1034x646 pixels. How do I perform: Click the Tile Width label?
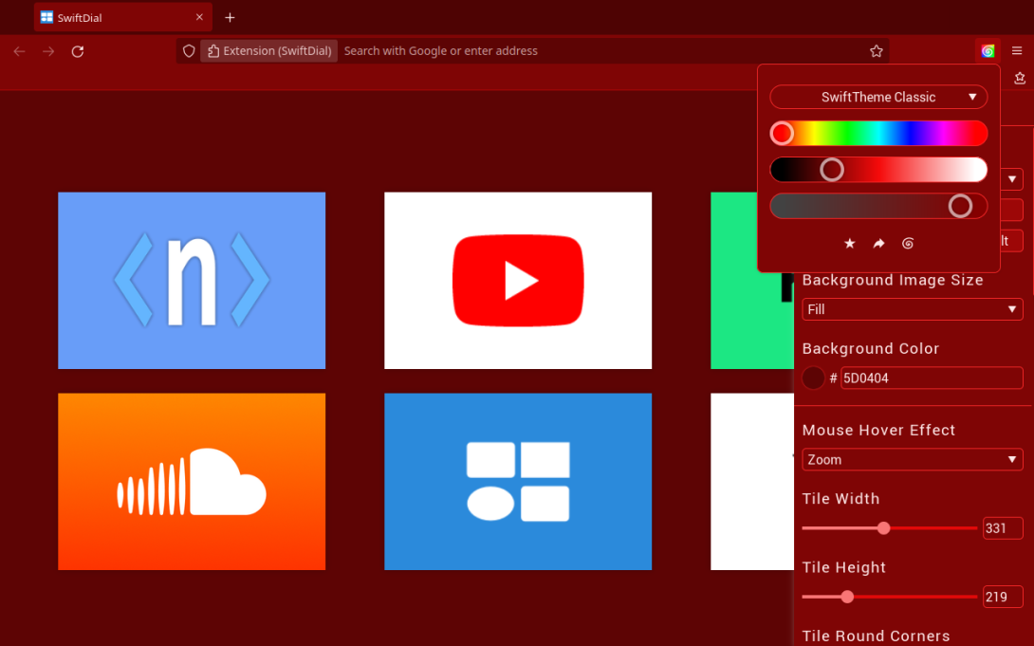click(840, 499)
